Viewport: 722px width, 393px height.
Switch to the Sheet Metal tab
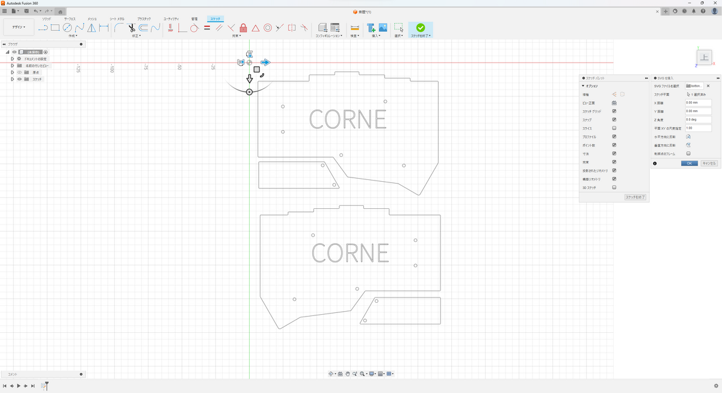point(117,19)
